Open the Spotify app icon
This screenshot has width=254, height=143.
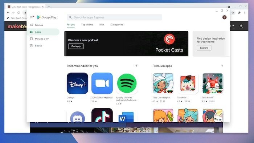pos(127,83)
